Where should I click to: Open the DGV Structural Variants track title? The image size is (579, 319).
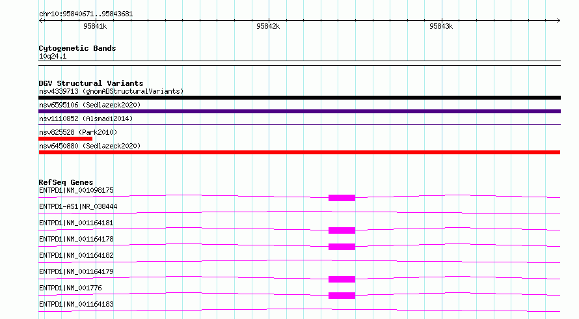click(91, 83)
